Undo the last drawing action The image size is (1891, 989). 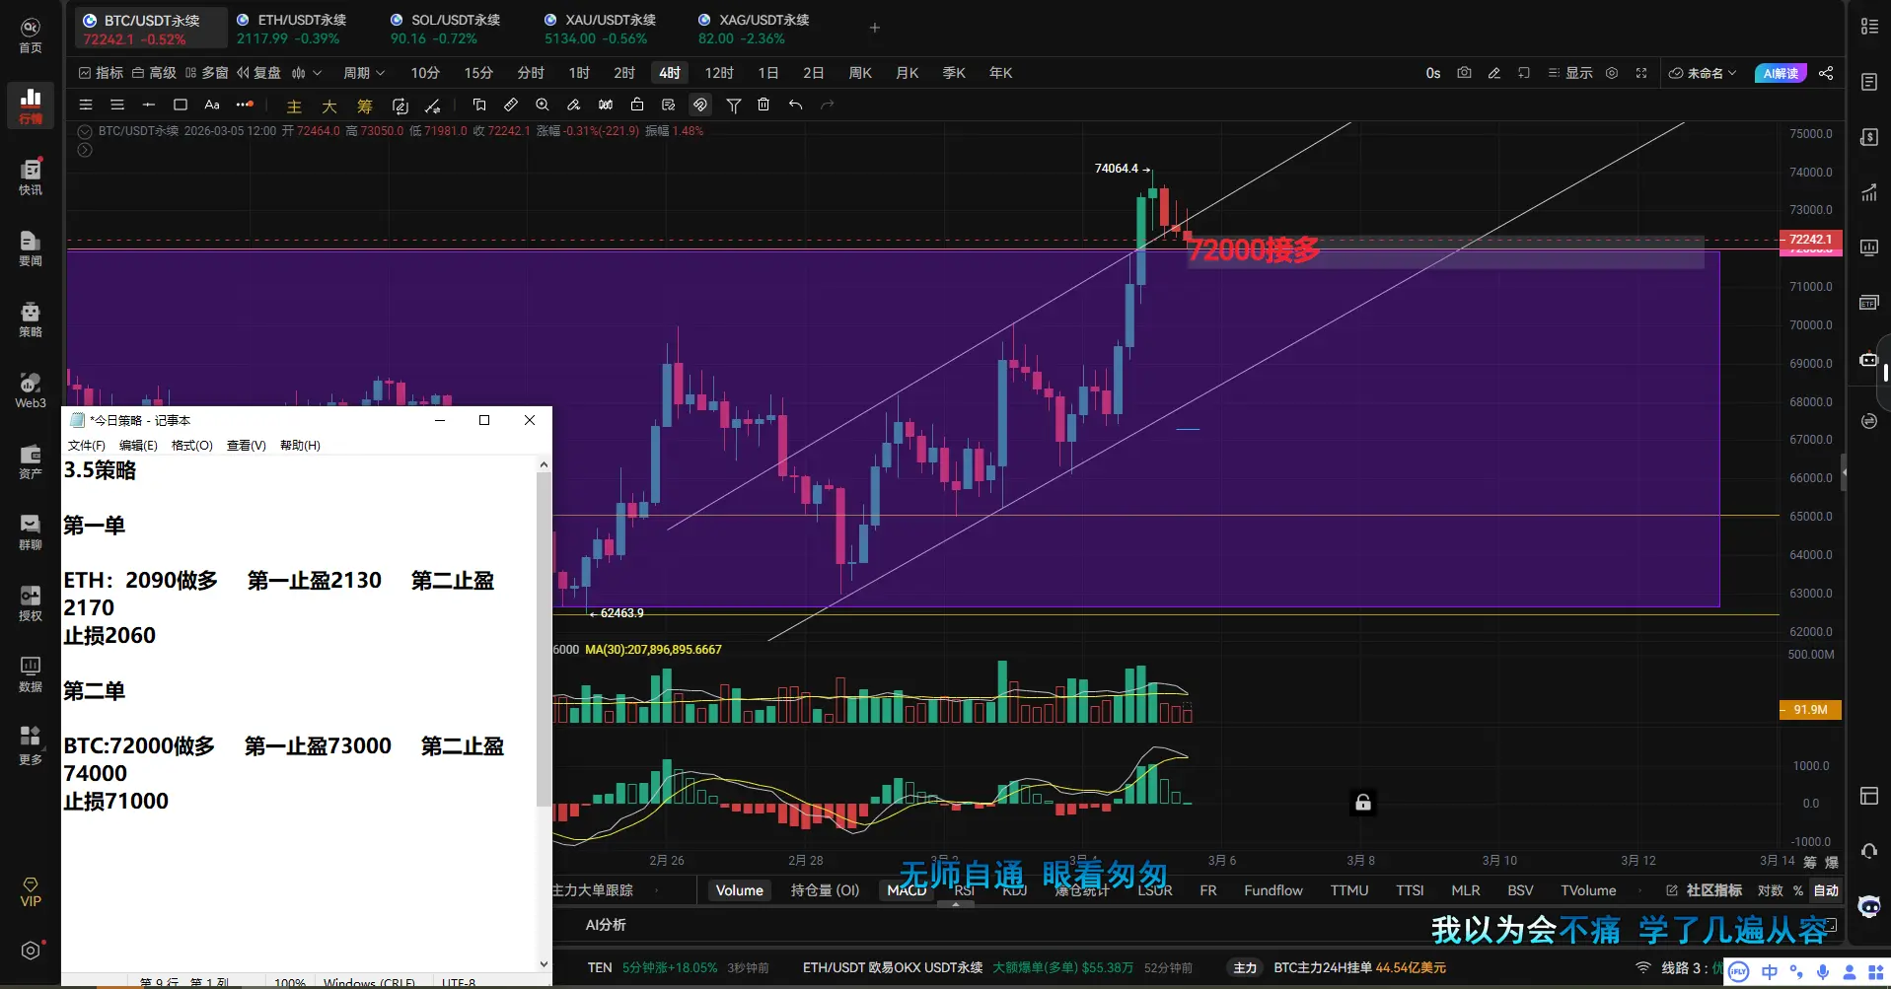click(x=795, y=105)
